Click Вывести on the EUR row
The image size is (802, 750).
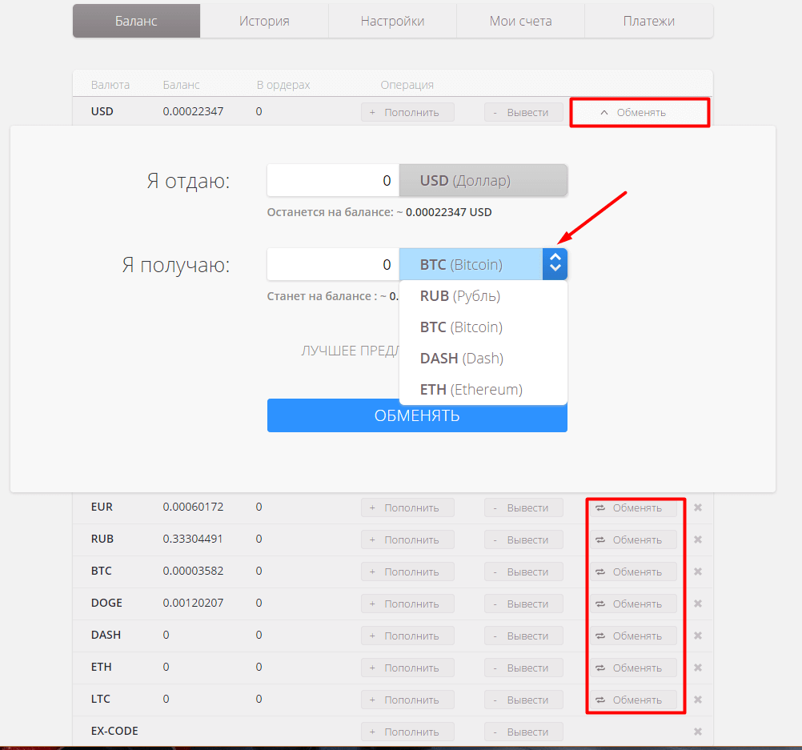coord(523,507)
